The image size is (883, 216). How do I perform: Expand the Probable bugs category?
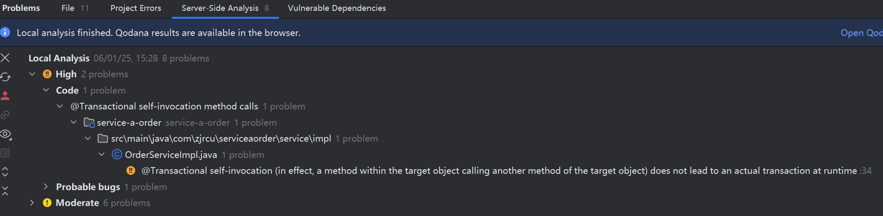pos(46,187)
